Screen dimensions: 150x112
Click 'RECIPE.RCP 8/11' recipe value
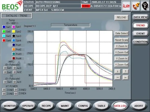tap(47, 6)
